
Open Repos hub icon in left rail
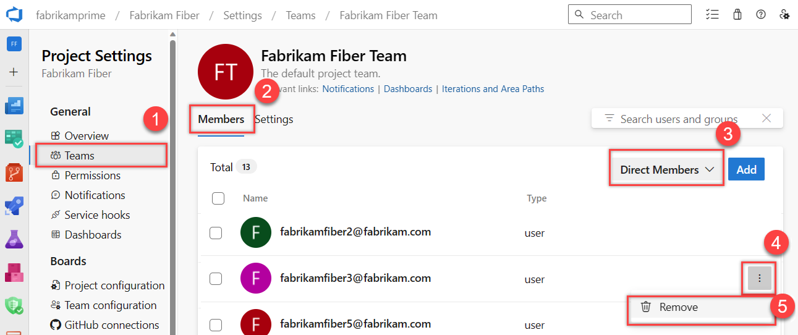point(14,172)
